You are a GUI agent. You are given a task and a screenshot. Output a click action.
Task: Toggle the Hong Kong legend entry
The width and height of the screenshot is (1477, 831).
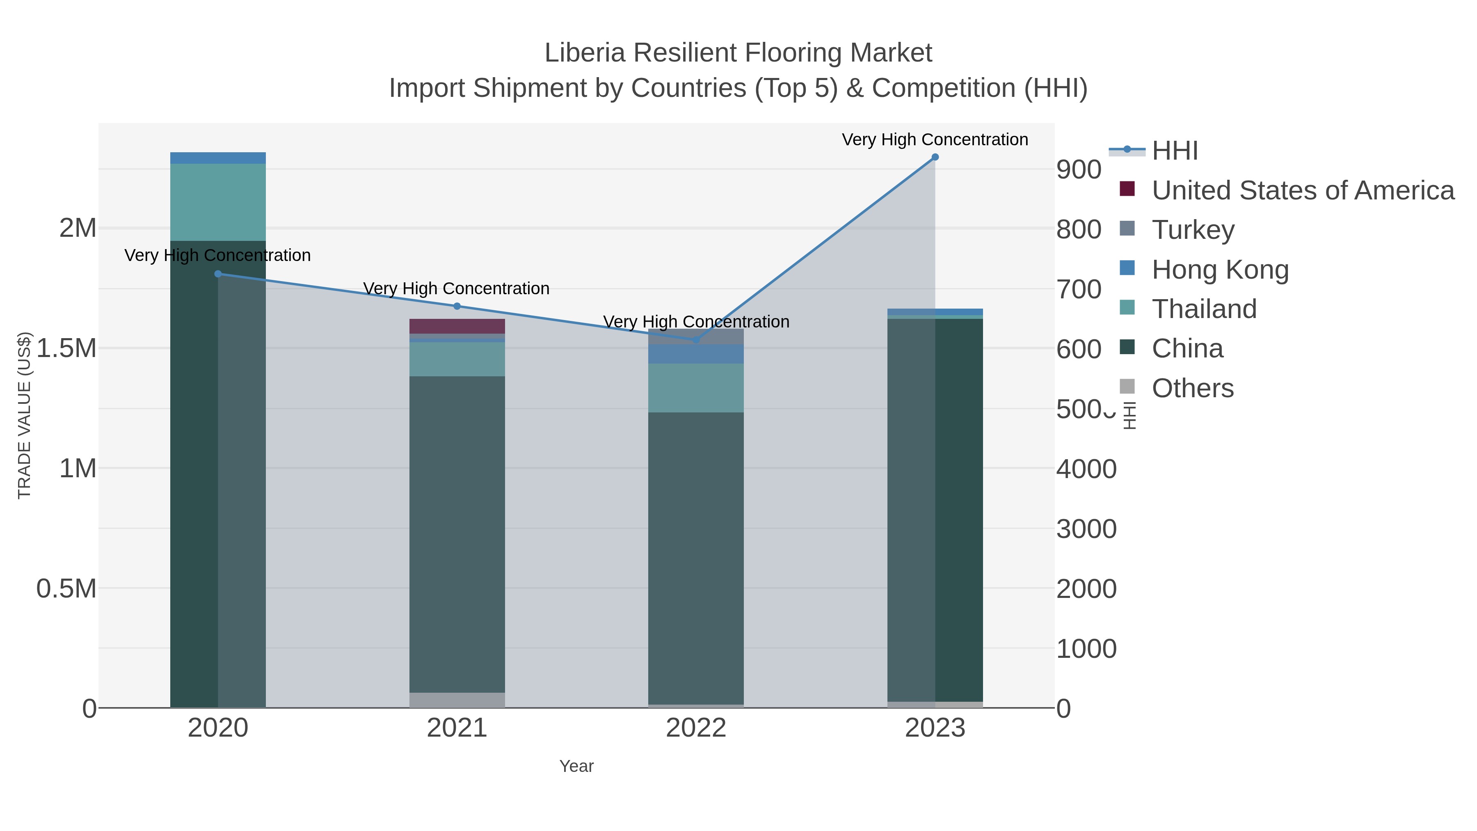tap(1204, 270)
